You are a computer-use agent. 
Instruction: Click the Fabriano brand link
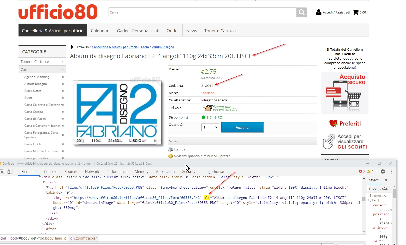pos(208,93)
